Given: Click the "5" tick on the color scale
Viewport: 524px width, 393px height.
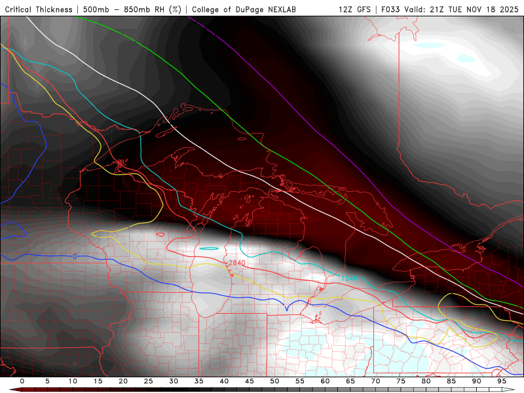Looking at the screenshot, I should pos(47,381).
